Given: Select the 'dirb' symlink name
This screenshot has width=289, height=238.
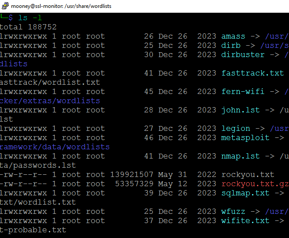Looking at the screenshot, I should pos(231,45).
